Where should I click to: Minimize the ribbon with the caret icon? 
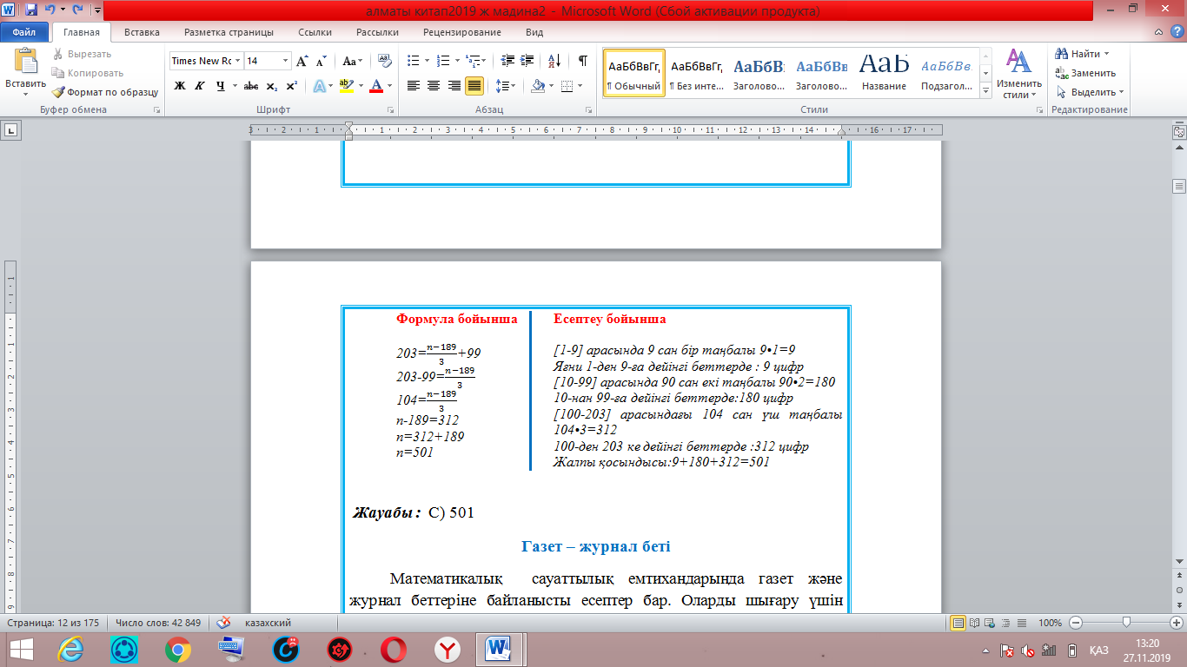click(1159, 32)
